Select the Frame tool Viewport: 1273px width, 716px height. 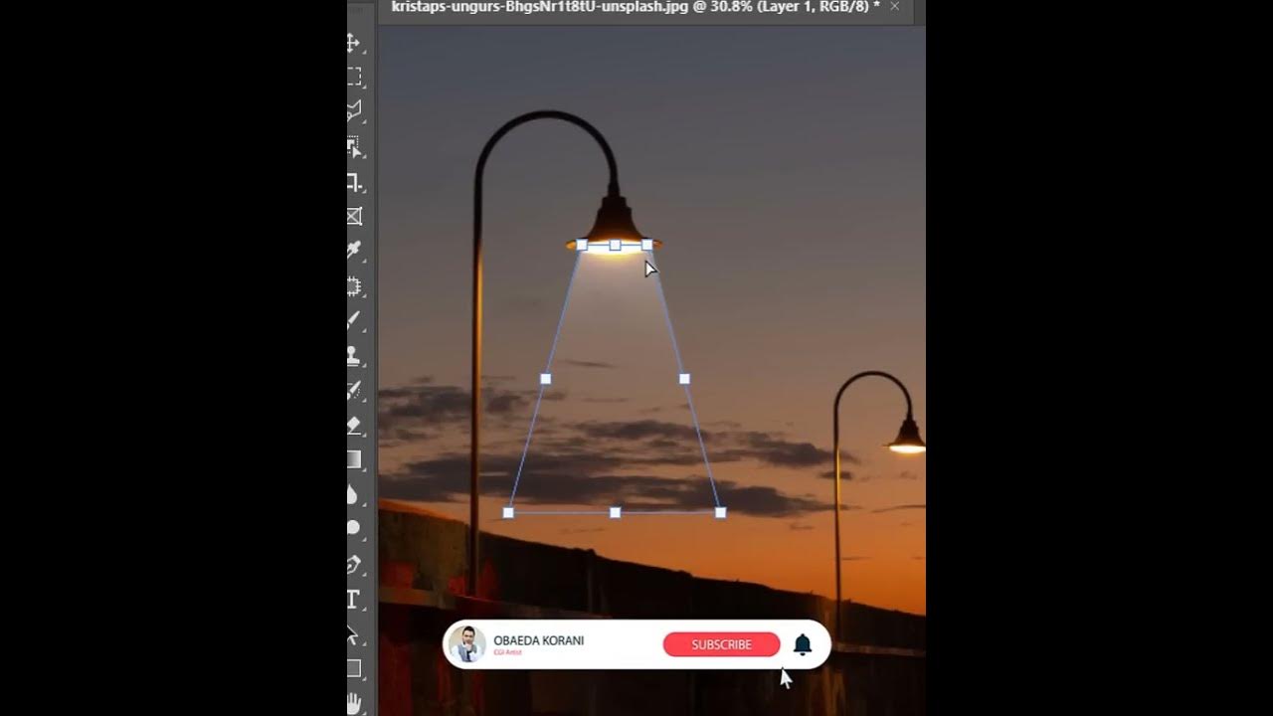353,216
